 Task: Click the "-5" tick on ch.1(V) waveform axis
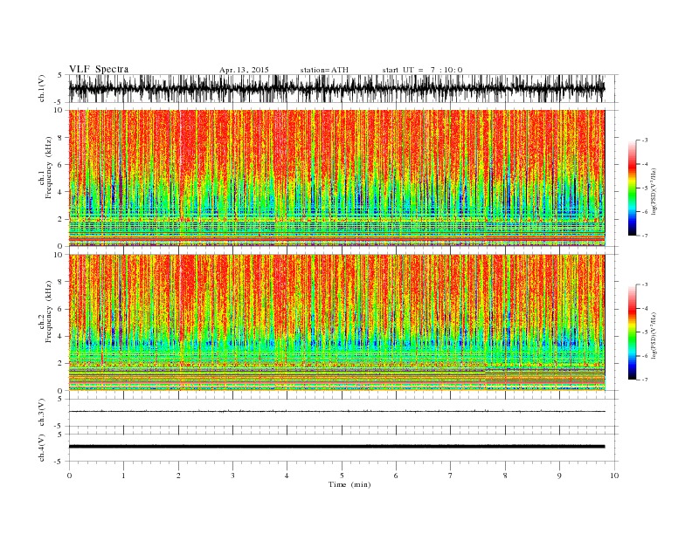[x=59, y=102]
